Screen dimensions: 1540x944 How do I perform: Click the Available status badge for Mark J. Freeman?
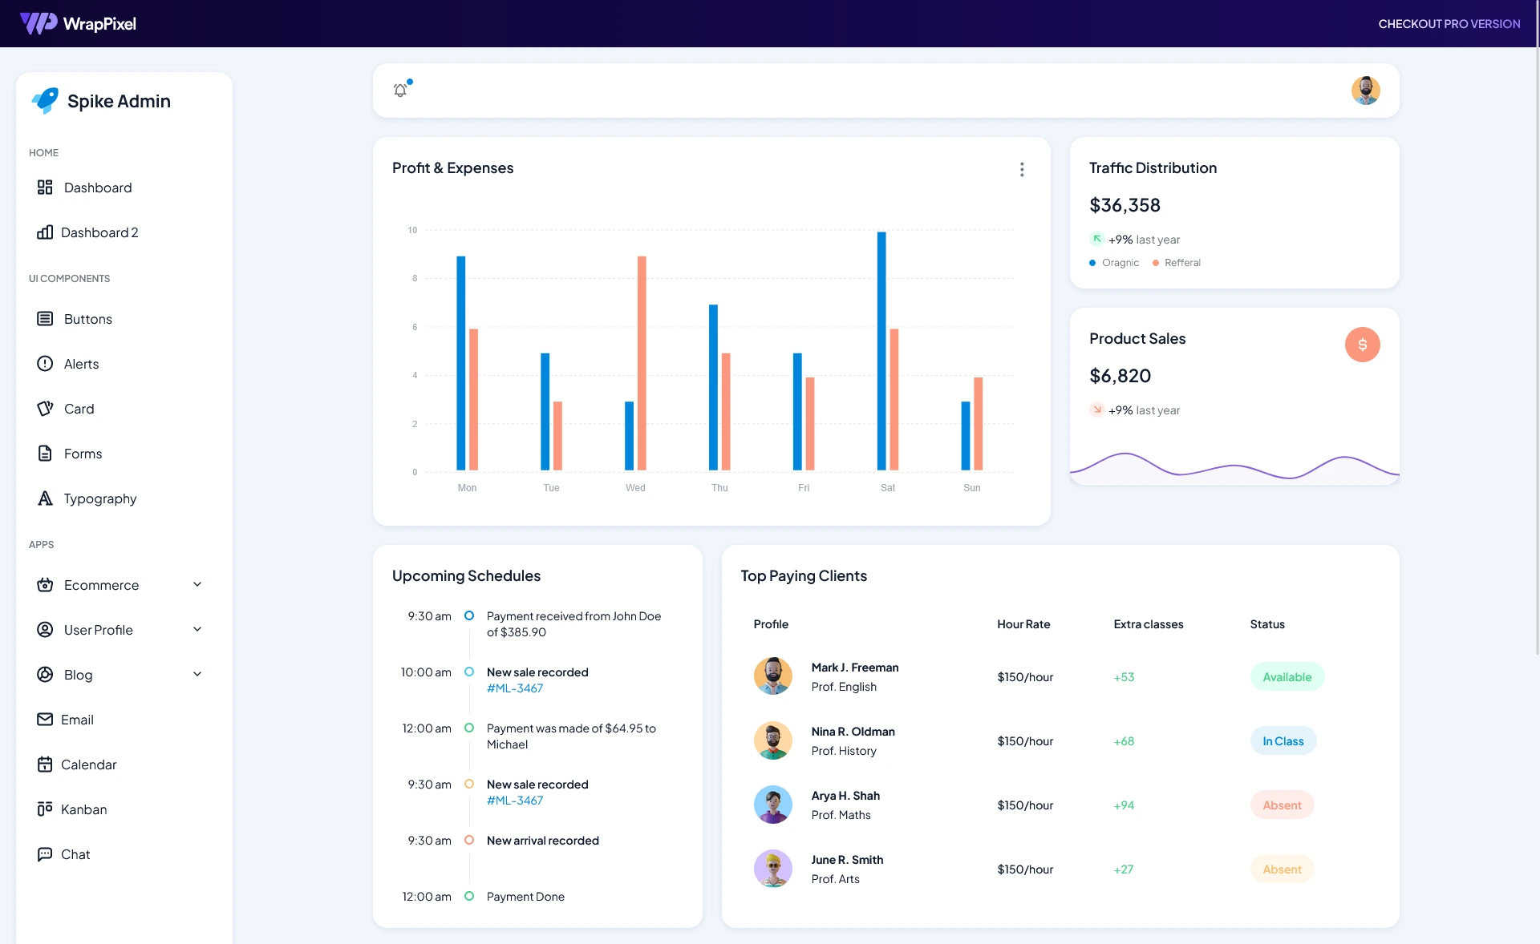click(1287, 676)
